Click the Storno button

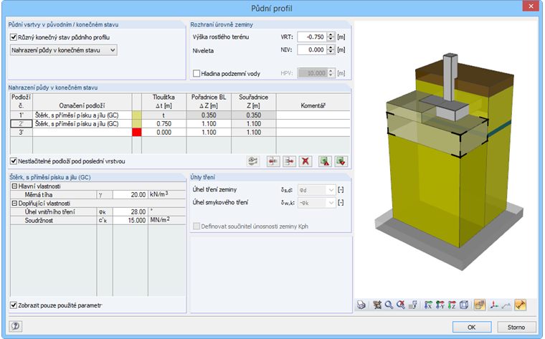pos(516,327)
